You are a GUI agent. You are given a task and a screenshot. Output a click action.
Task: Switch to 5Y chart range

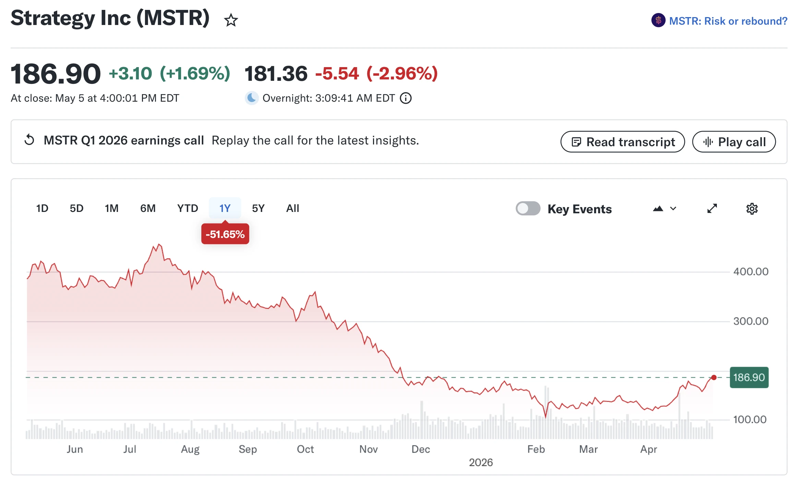click(x=258, y=208)
